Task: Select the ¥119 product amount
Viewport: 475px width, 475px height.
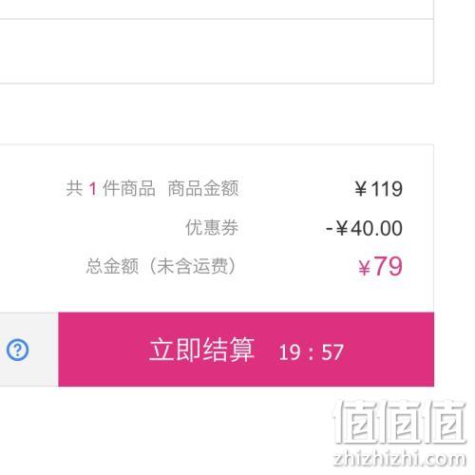Action: [378, 189]
